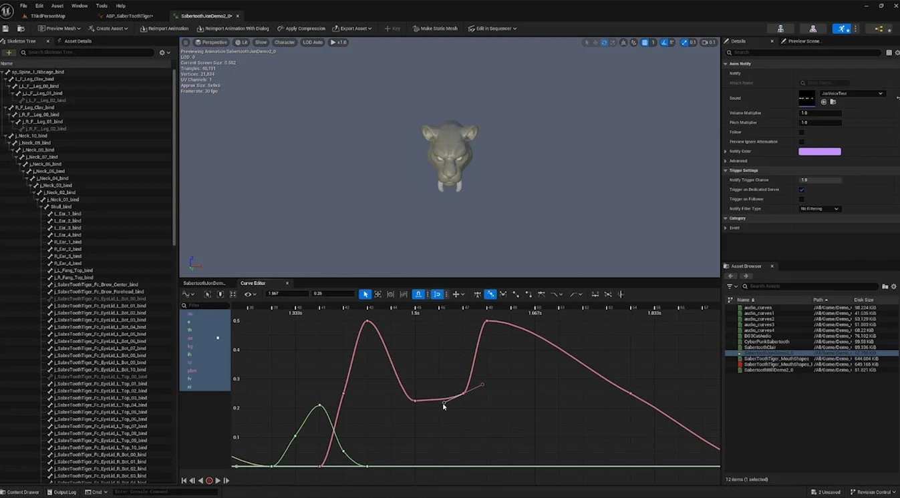Click the record button in playback controls
This screenshot has height=498, width=900.
point(209,481)
